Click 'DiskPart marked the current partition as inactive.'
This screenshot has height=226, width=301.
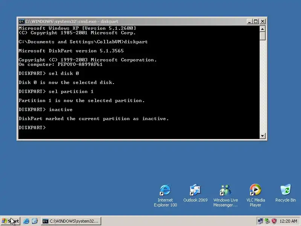pos(94,119)
